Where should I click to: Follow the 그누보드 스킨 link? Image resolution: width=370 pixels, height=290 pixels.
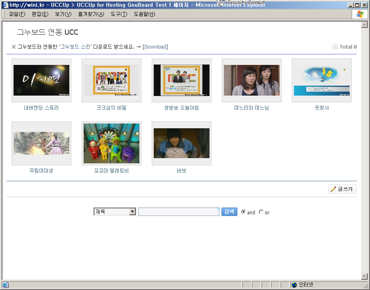pos(75,47)
